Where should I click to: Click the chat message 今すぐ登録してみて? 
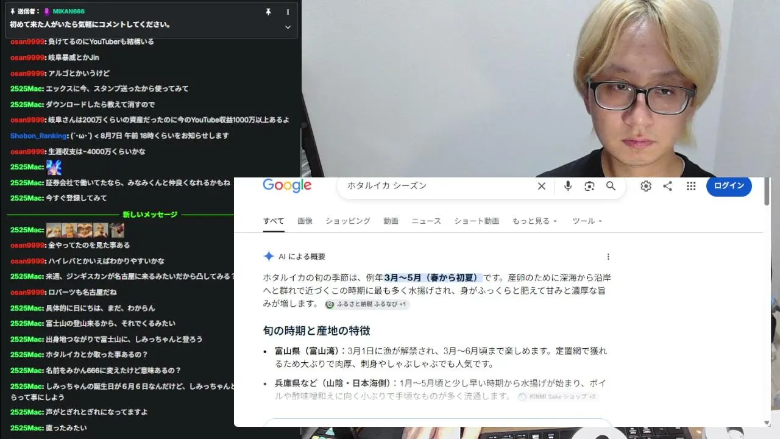(x=76, y=198)
